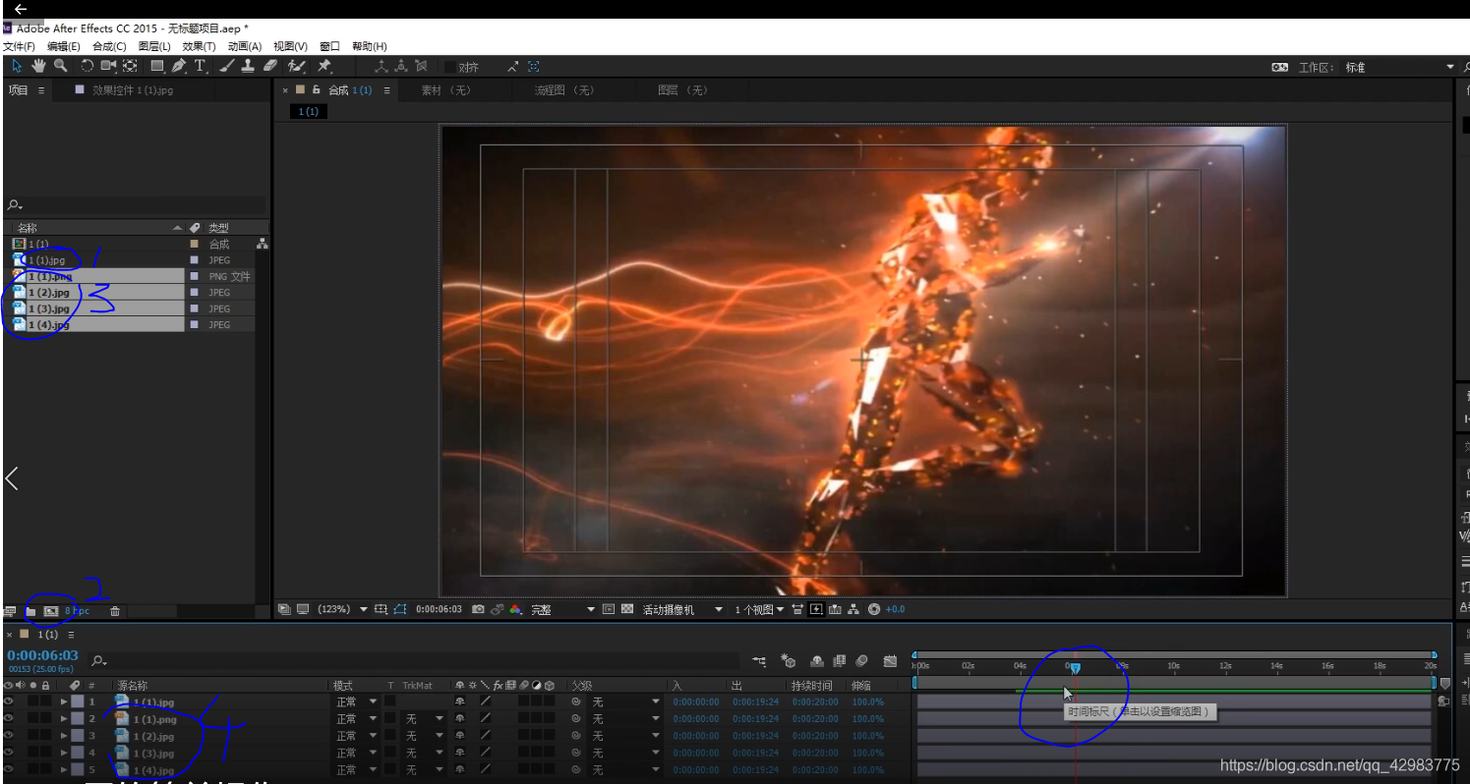Select the Pan Behind anchor point tool
The height and width of the screenshot is (784, 1470).
click(x=130, y=66)
